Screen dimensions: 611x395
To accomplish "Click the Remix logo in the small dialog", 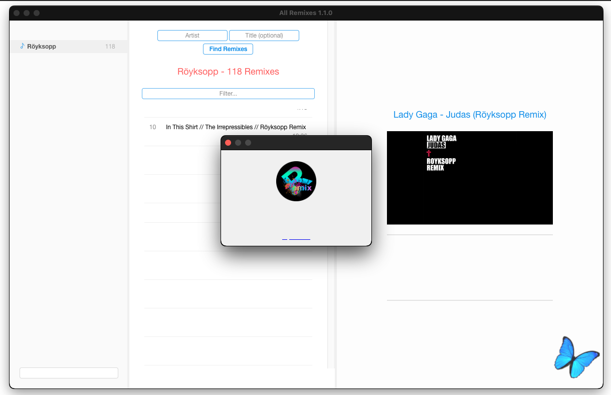I will (x=296, y=181).
